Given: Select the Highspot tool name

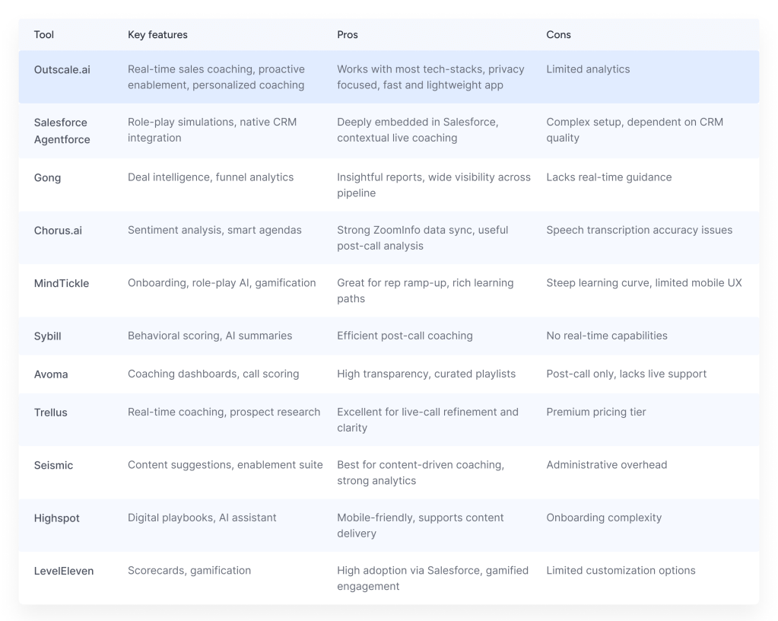Looking at the screenshot, I should click(57, 518).
